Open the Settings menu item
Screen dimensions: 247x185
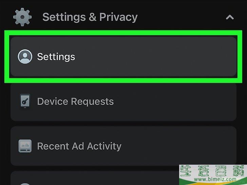click(123, 57)
